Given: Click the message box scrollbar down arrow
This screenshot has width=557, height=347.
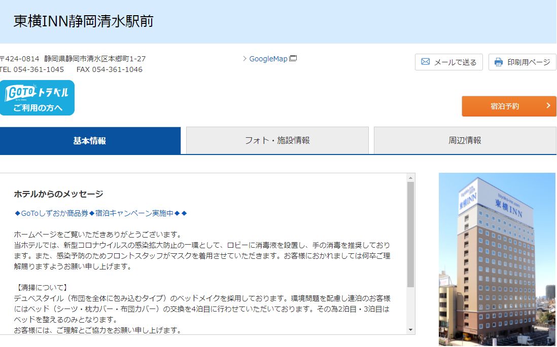Looking at the screenshot, I should 410,330.
